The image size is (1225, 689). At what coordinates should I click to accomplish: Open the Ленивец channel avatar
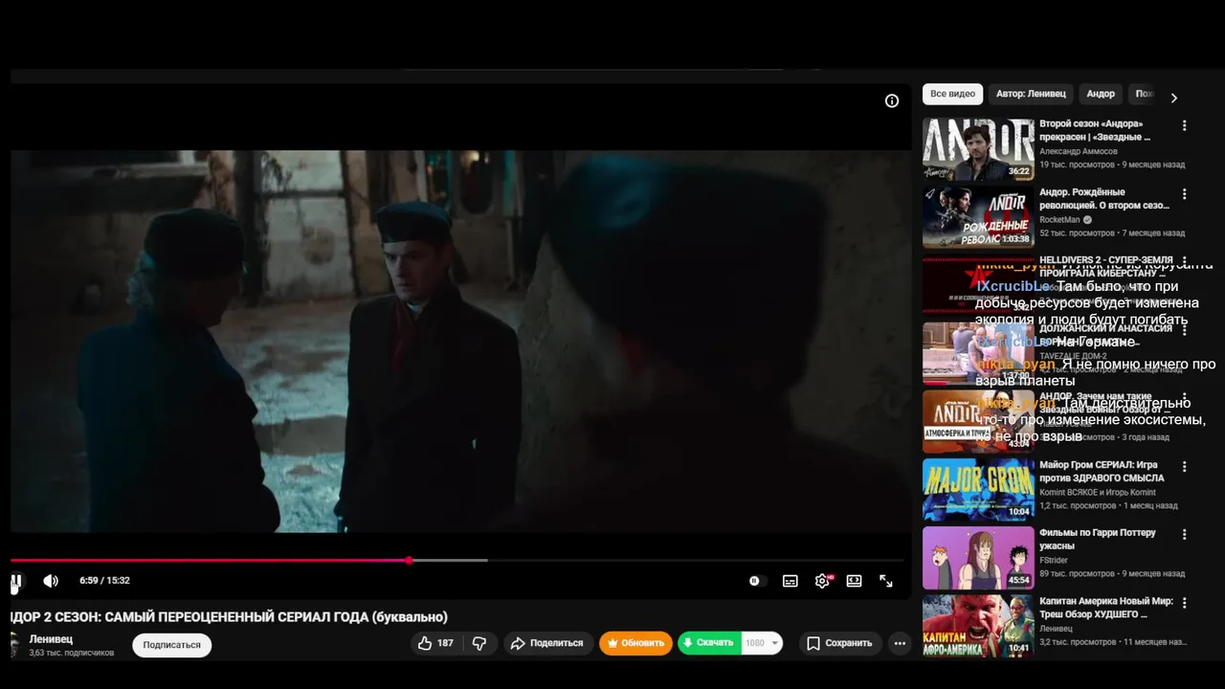(x=13, y=645)
